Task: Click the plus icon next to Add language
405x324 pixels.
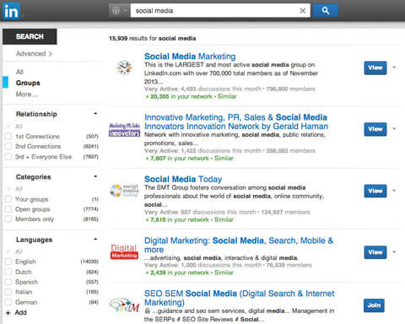Action: (8, 313)
